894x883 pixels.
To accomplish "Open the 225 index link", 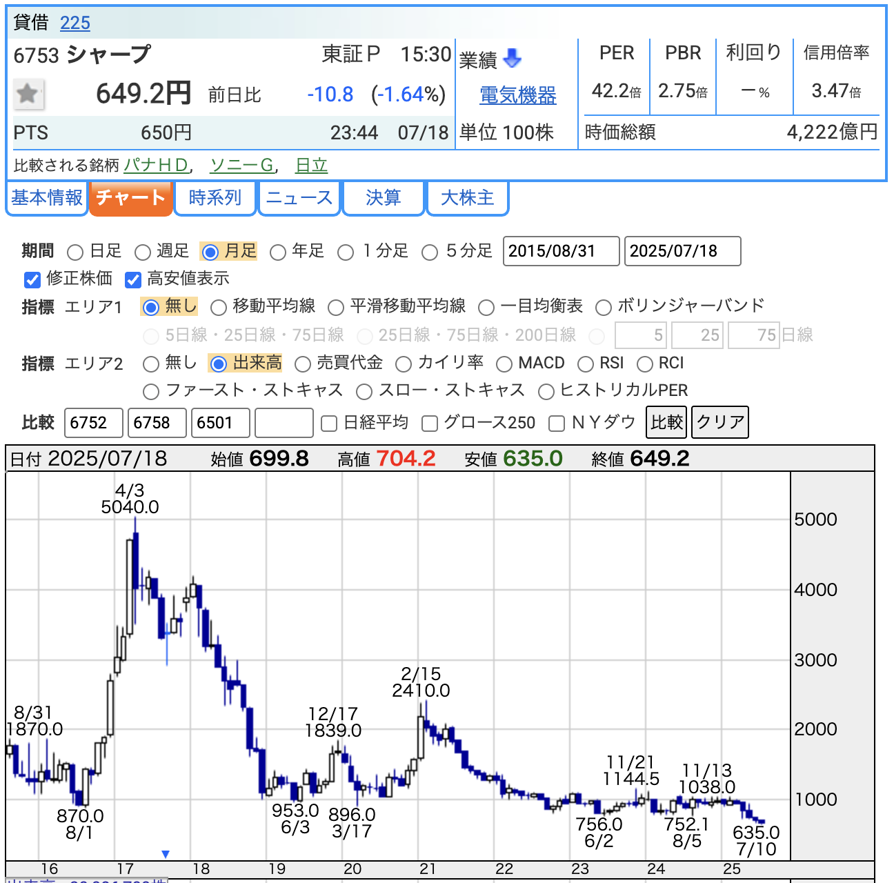I will [75, 23].
